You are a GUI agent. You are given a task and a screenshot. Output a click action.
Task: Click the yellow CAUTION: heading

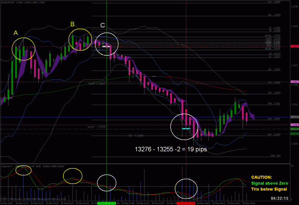[x=262, y=177]
